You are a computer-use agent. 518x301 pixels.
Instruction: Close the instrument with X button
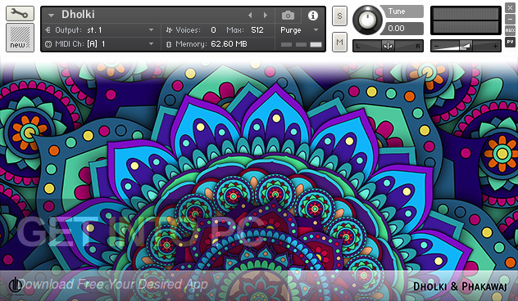click(510, 8)
